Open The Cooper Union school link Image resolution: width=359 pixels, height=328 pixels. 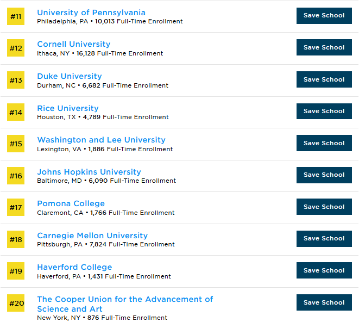(125, 304)
